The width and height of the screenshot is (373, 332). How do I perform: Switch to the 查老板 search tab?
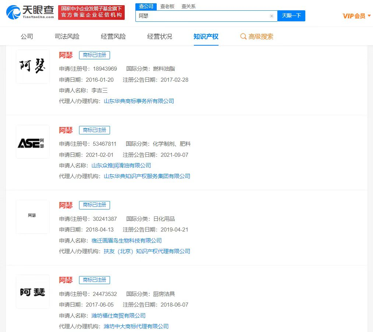[167, 6]
